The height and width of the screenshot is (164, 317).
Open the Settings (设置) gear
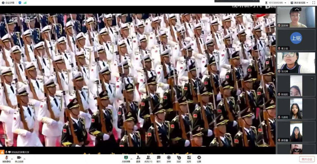[199, 158]
